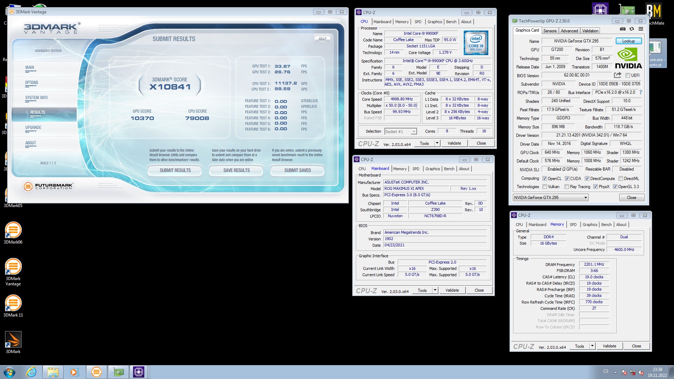Open the Sensors tab in GPU-Z
Viewport: 674px width, 379px height.
pos(550,31)
